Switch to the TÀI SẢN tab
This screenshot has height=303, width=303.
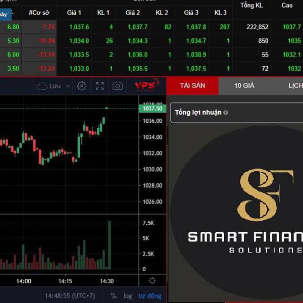tap(192, 85)
